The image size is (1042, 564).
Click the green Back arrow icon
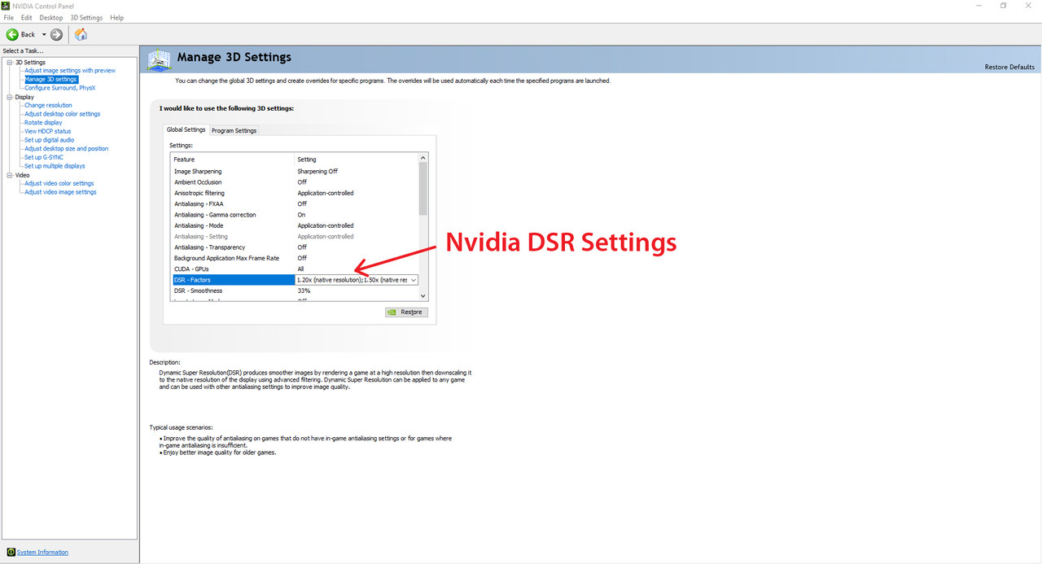click(x=12, y=34)
